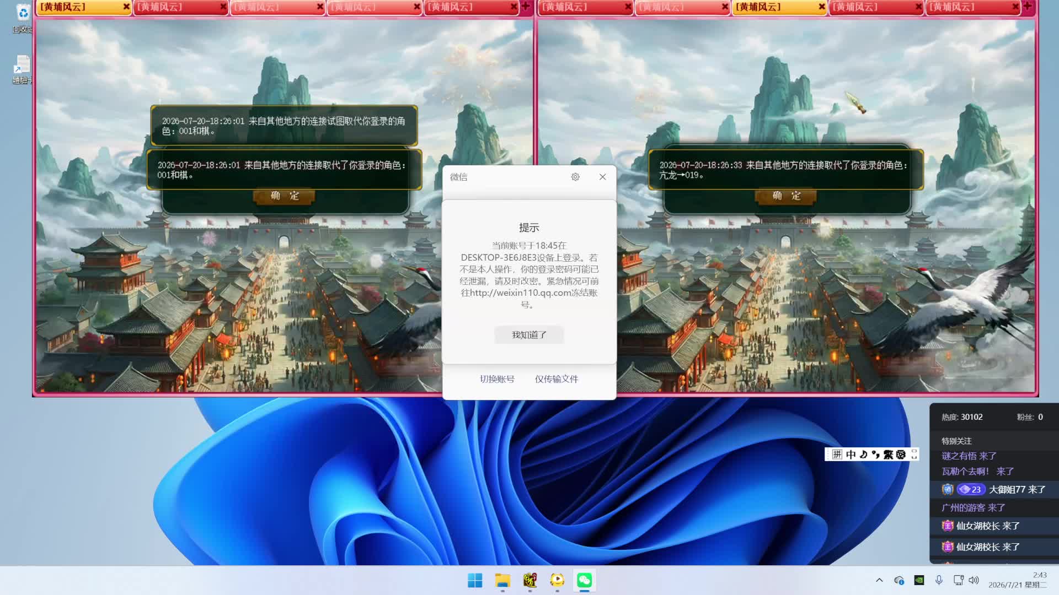Open WeChat from the taskbar
Image resolution: width=1059 pixels, height=595 pixels.
tap(585, 580)
